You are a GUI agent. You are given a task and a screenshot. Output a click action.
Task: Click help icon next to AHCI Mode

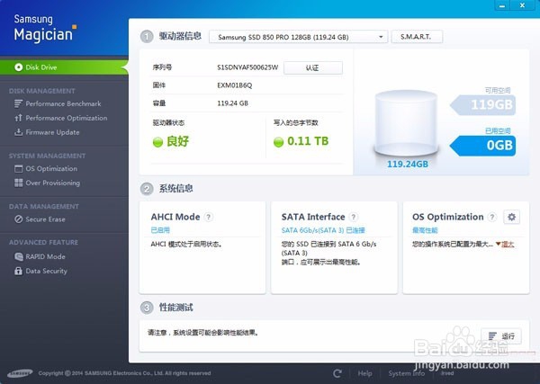[x=209, y=217]
